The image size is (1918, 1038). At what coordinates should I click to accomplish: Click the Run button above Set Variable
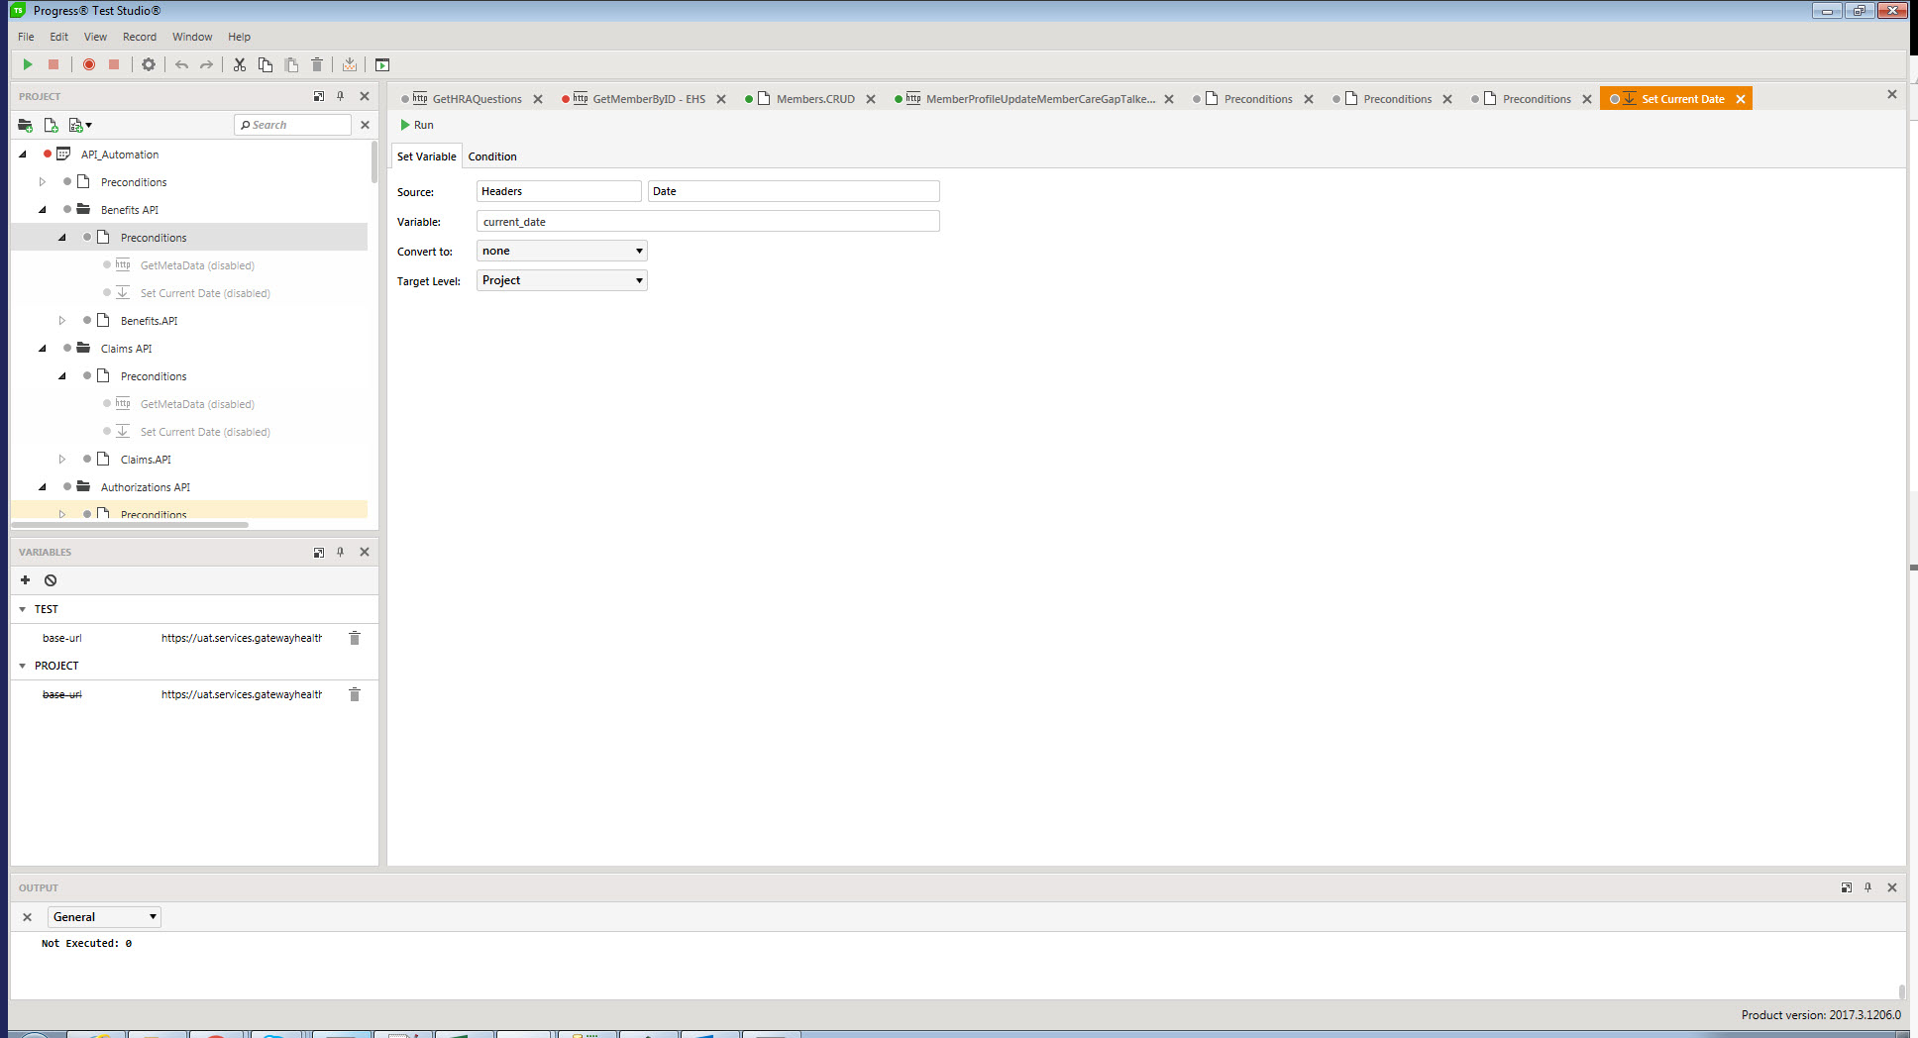[417, 125]
